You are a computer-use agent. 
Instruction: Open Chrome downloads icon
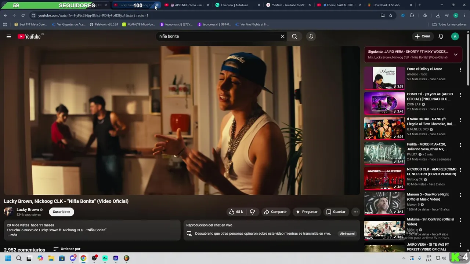coord(438,15)
